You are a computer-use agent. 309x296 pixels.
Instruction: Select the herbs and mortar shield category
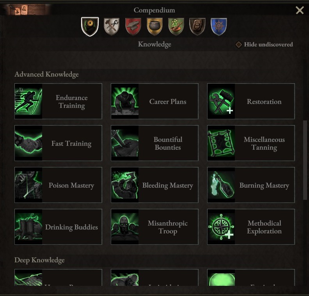coord(176,27)
